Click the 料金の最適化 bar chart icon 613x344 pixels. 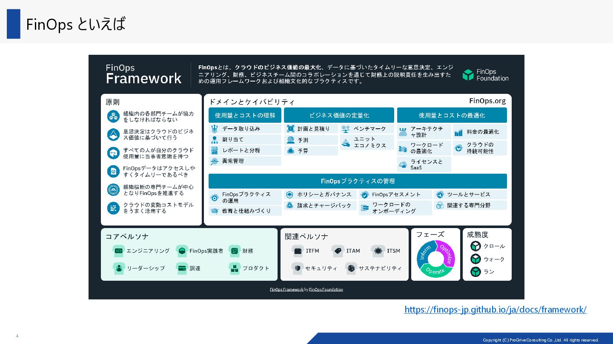458,132
